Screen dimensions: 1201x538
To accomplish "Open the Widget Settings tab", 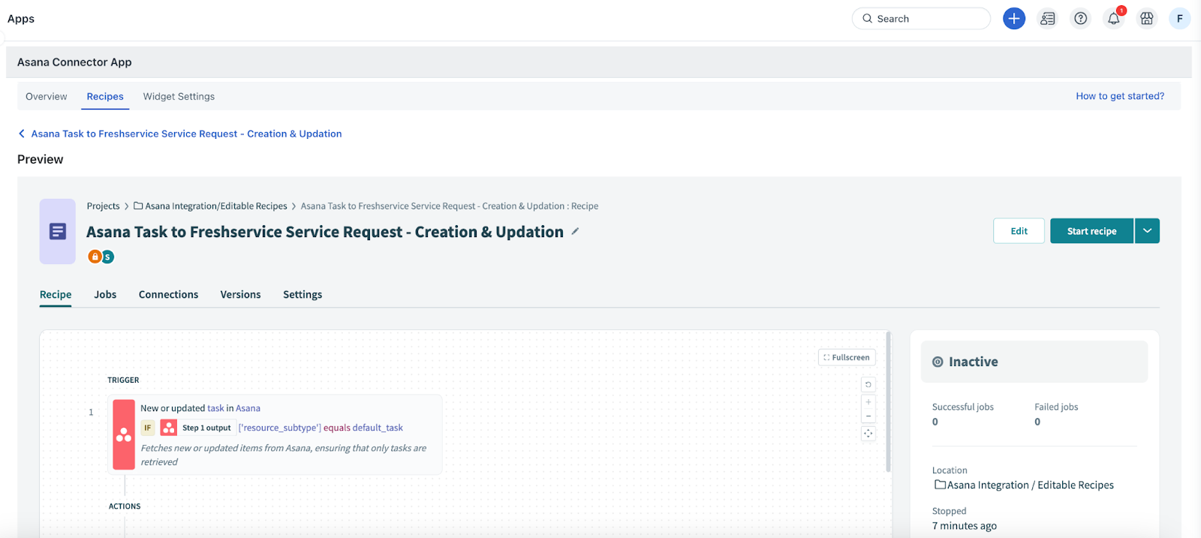I will pyautogui.click(x=179, y=96).
